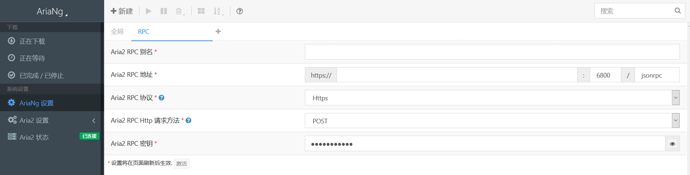Toggle RPC secret visibility eye icon

pos(672,144)
